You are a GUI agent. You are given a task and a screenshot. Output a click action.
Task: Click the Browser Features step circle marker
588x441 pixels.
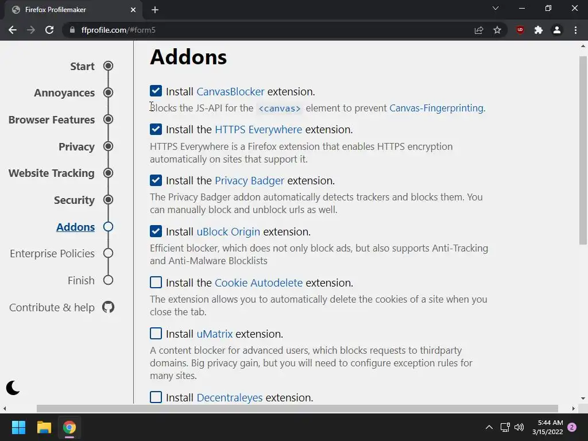(x=108, y=119)
